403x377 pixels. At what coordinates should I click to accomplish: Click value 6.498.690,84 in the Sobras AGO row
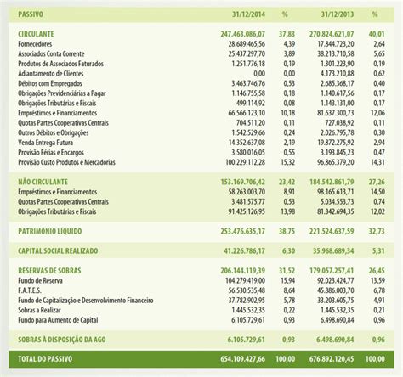point(335,340)
